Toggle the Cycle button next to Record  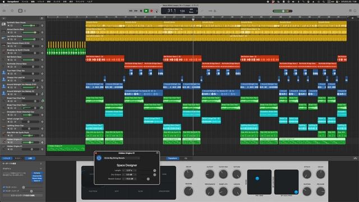point(157,11)
